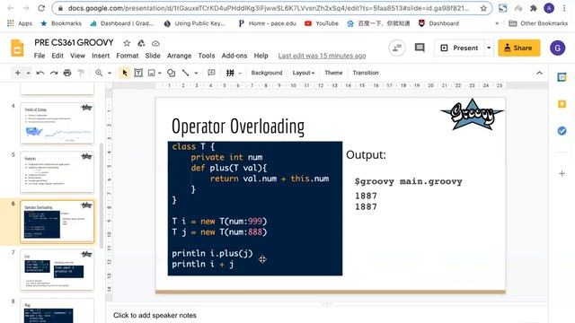Expand the zoom level dropdown arrow
The width and height of the screenshot is (575, 323).
[110, 74]
